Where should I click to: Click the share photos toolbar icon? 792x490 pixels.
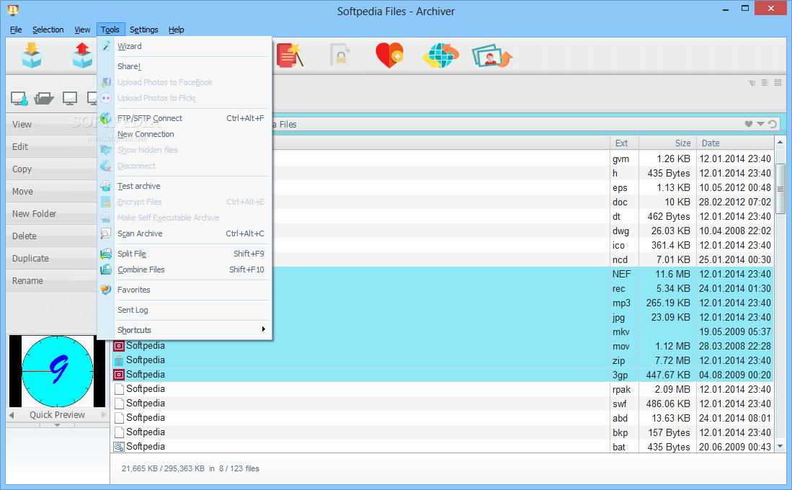pyautogui.click(x=491, y=56)
